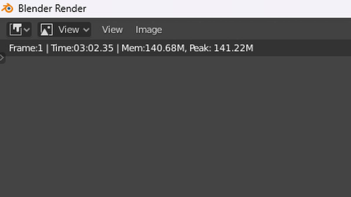The height and width of the screenshot is (197, 351).
Task: Click chevron beside the View mode label
Action: tap(86, 30)
